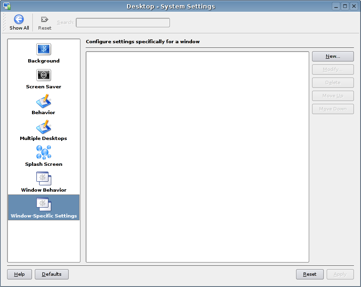Open the Background settings icon
Screen dimensions: 361x287
point(43,49)
